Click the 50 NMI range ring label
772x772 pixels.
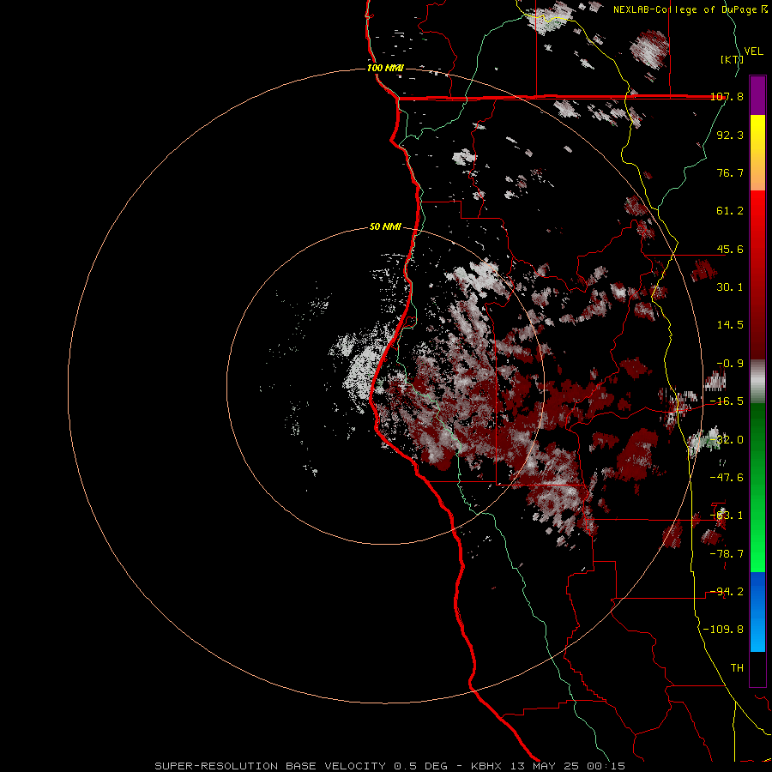pyautogui.click(x=385, y=227)
